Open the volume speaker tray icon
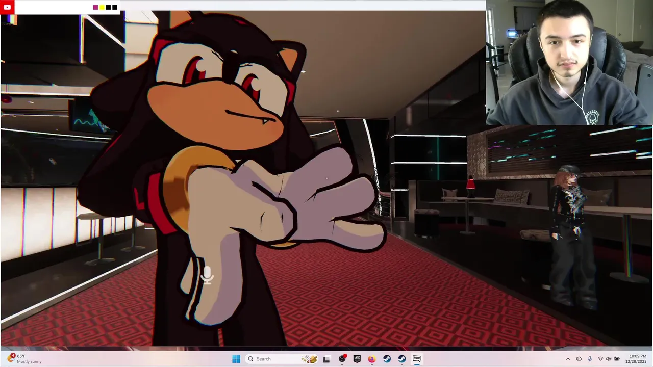 coord(609,359)
